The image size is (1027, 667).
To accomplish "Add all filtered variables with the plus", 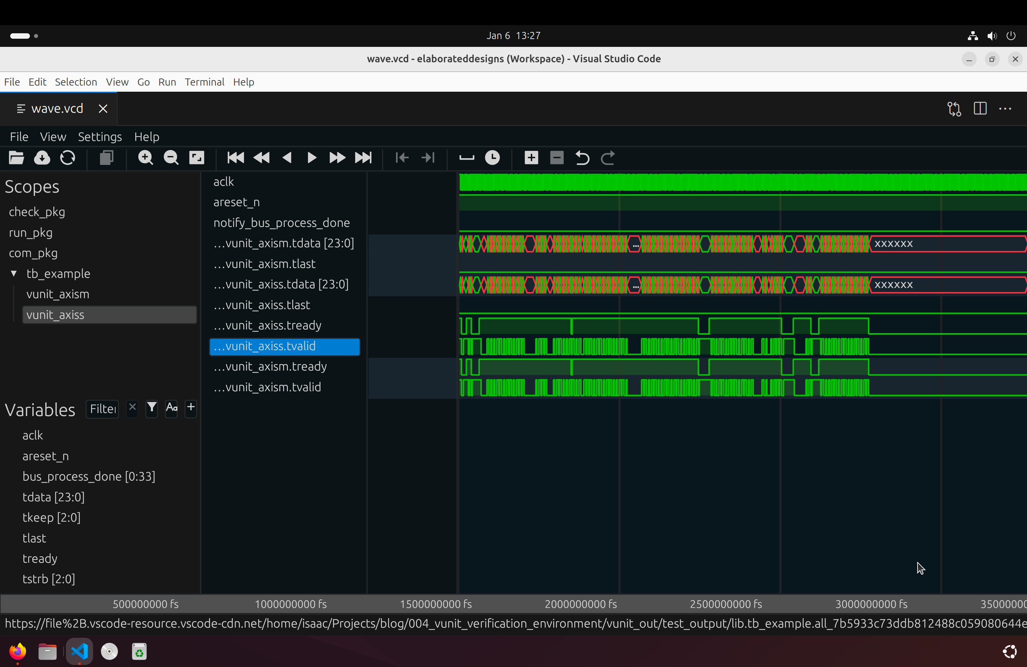I will click(x=191, y=408).
